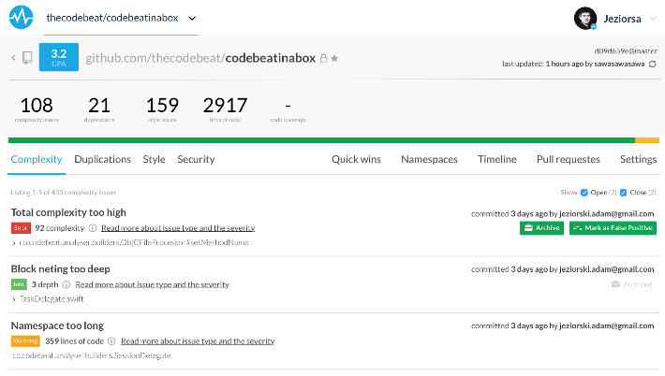Click the codebeat pulse logo
The height and width of the screenshot is (376, 665).
tap(20, 17)
